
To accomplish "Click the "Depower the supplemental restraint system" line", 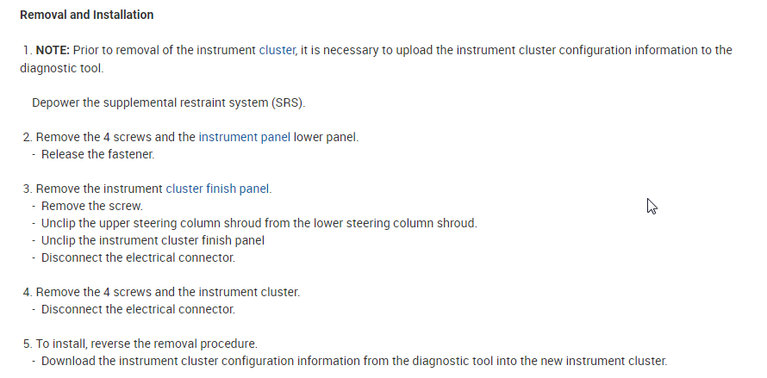I will tap(168, 103).
